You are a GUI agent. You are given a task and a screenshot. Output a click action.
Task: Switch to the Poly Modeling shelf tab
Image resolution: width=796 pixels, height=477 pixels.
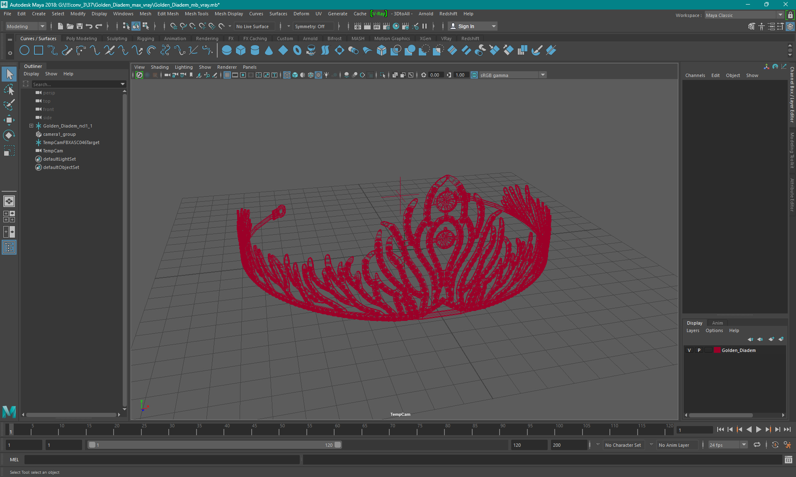pyautogui.click(x=82, y=39)
